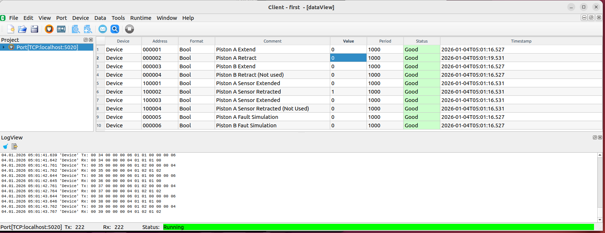
Task: Click the Send Message envelope icon
Action: click(103, 29)
